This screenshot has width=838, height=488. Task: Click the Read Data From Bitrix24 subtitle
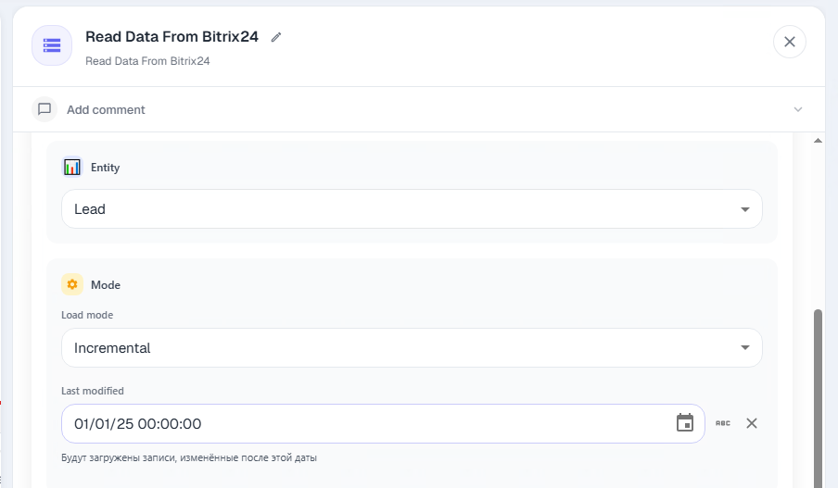147,61
